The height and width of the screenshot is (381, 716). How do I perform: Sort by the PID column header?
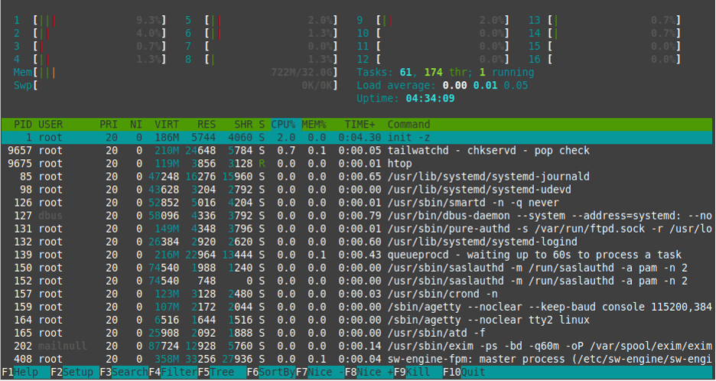pos(23,124)
